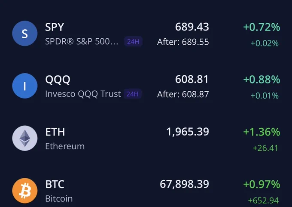Tap the Ethereum price 1,965.39
Image resolution: width=292 pixels, height=207 pixels.
(188, 132)
